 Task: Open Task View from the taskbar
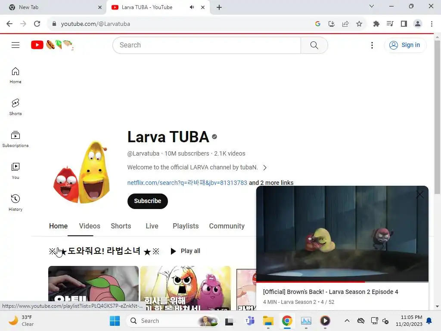(229, 321)
